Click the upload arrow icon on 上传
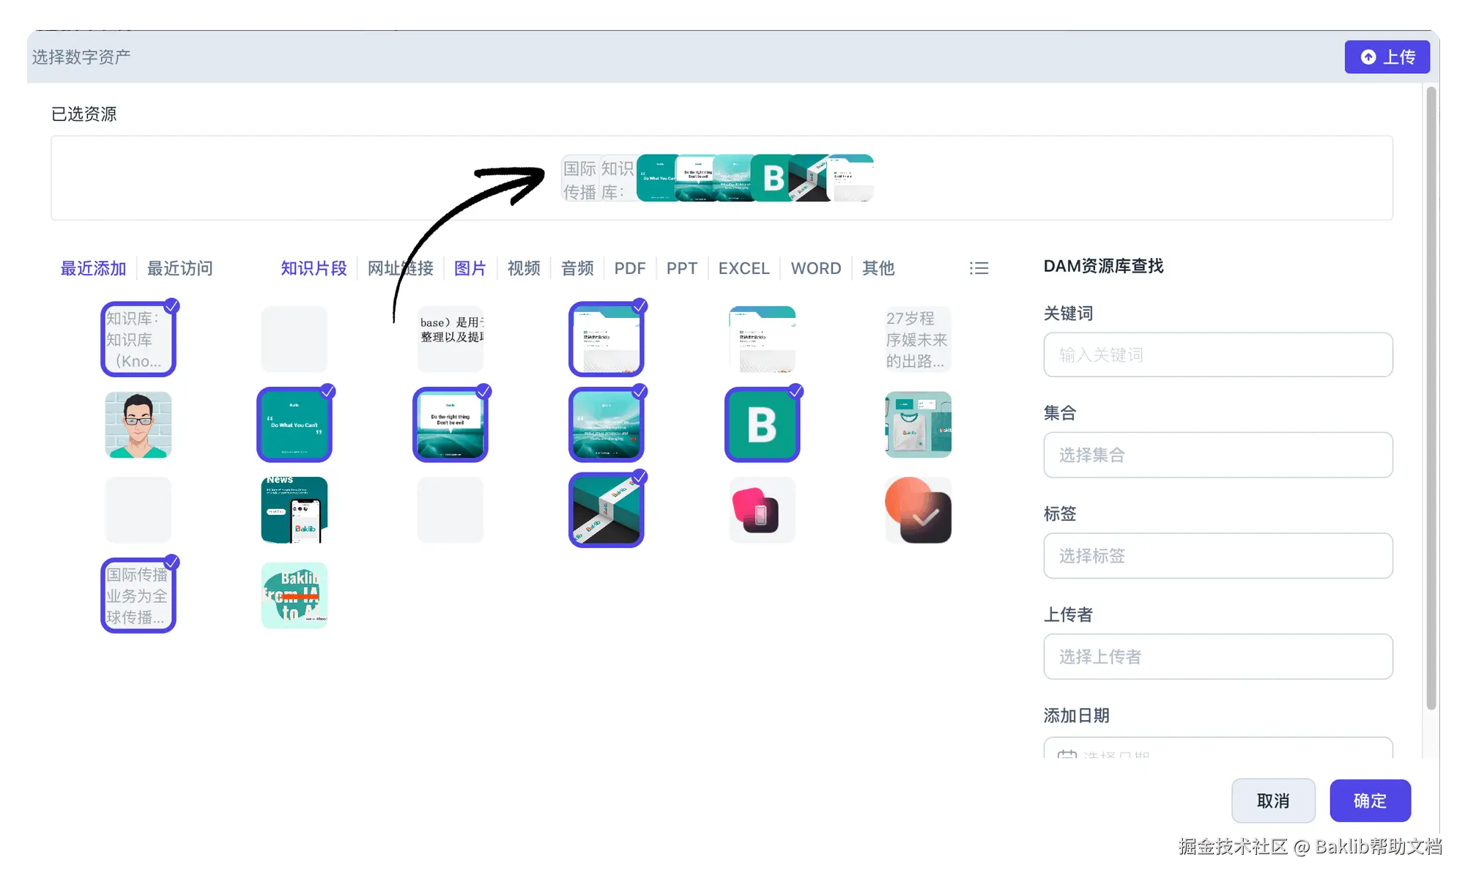The image size is (1465, 879). (1368, 57)
